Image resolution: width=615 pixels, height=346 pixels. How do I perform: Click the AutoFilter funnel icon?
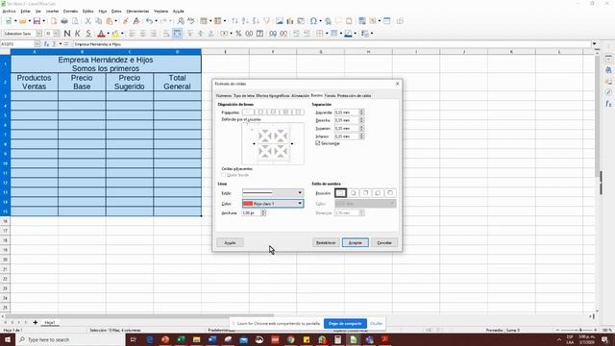pyautogui.click(x=267, y=21)
